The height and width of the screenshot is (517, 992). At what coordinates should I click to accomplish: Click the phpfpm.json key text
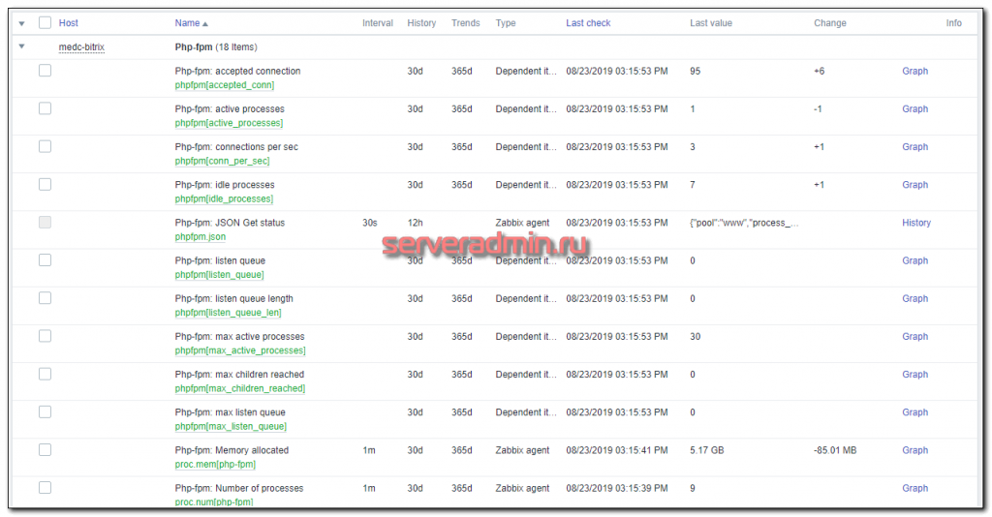point(200,236)
